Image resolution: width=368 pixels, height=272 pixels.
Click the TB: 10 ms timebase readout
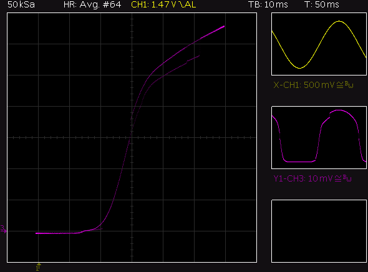(x=268, y=4)
